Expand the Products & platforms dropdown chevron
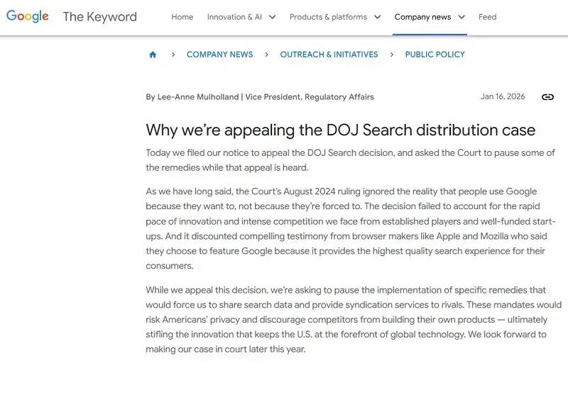Viewport: 568px width, 397px height. click(377, 17)
